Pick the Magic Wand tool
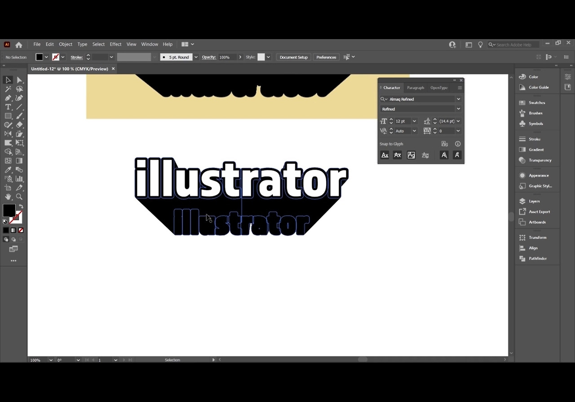The height and width of the screenshot is (402, 575). point(8,89)
